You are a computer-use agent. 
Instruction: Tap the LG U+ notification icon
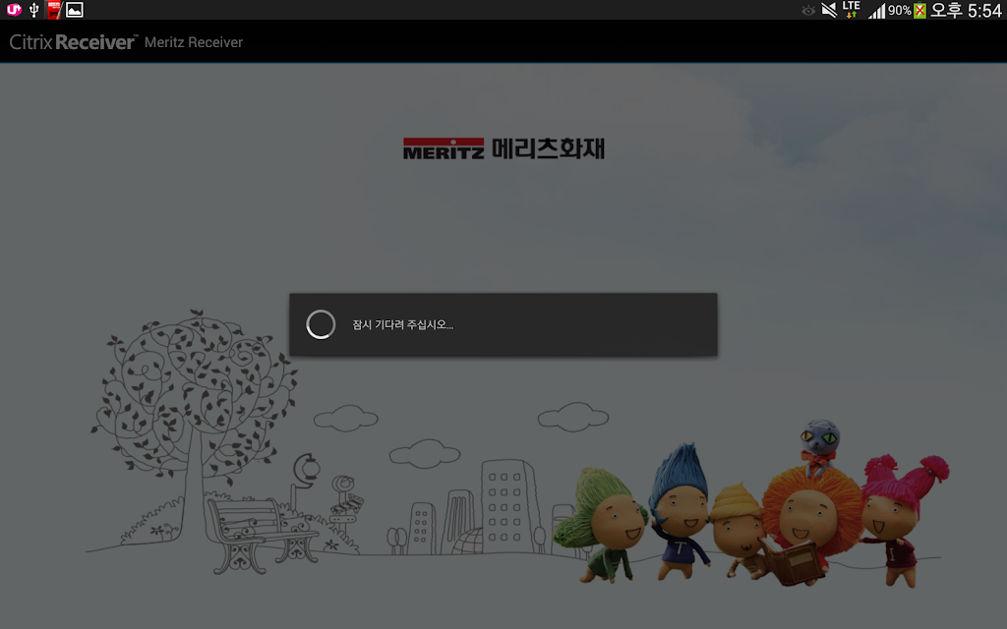[14, 9]
